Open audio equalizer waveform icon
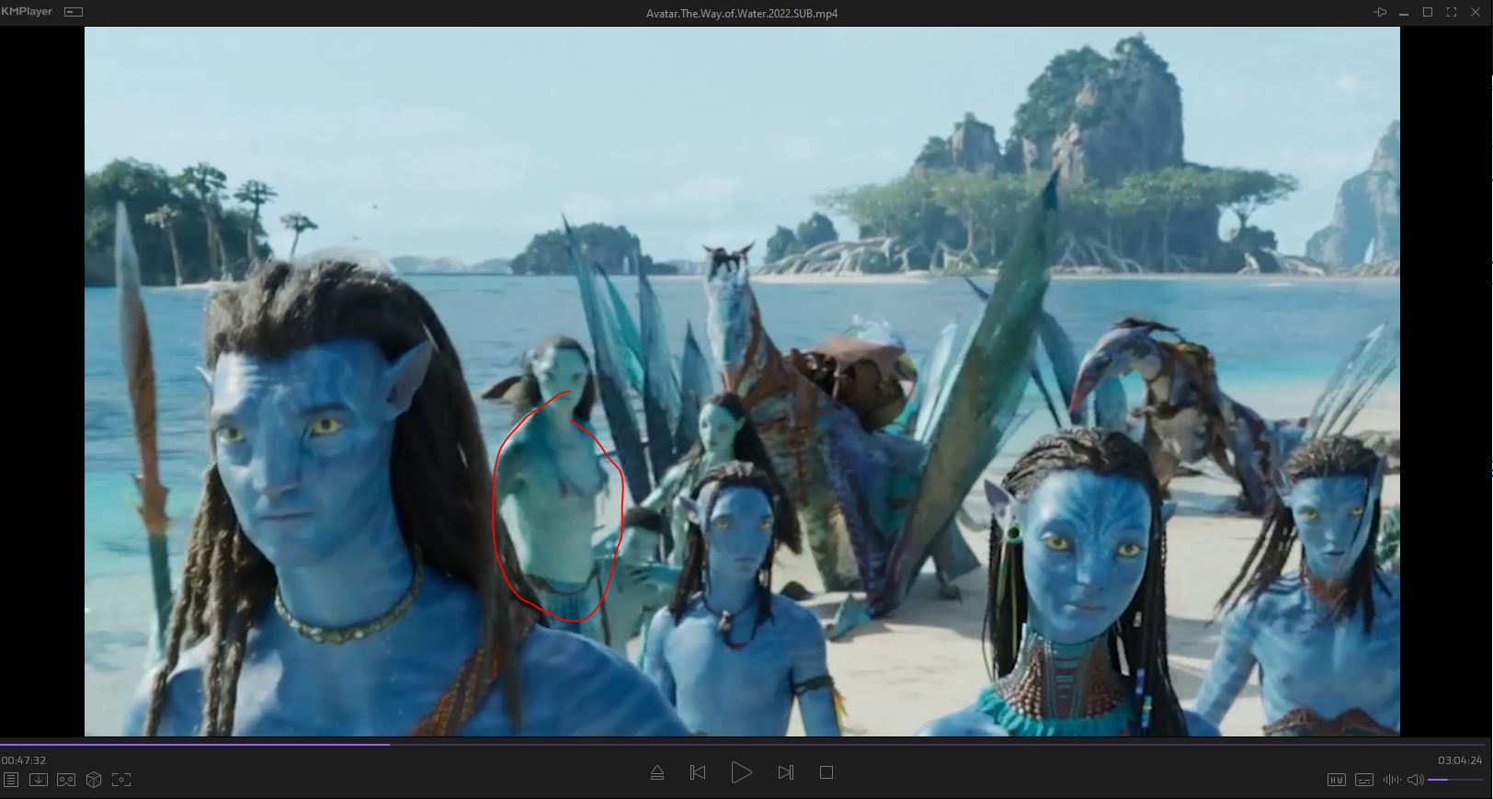The width and height of the screenshot is (1493, 799). [1392, 780]
